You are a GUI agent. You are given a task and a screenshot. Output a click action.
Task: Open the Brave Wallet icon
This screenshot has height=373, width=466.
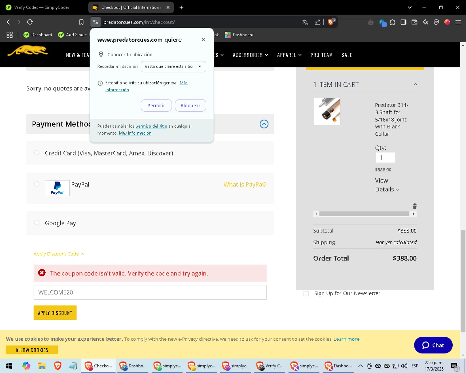[414, 22]
